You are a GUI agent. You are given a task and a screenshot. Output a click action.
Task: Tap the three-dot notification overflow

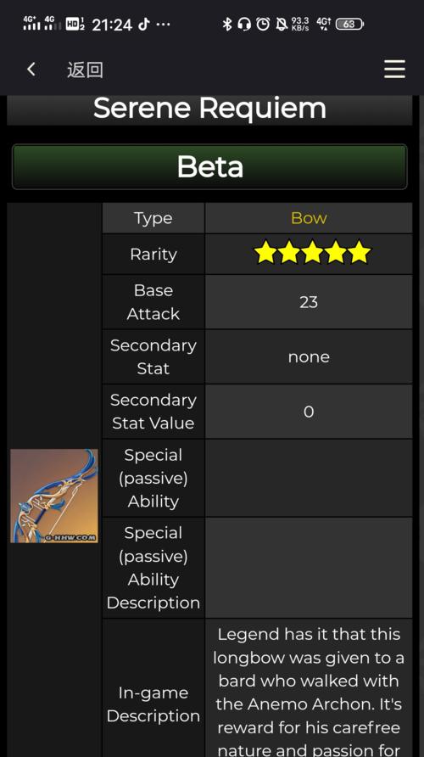coord(163,24)
